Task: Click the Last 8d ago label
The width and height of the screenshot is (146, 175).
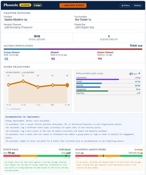Action: 9,153
